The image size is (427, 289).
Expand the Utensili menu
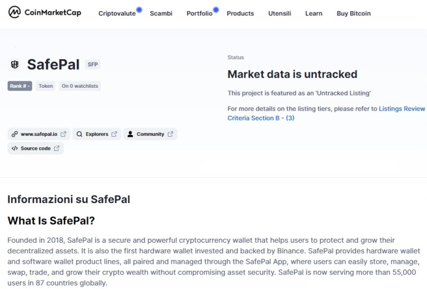(x=280, y=13)
